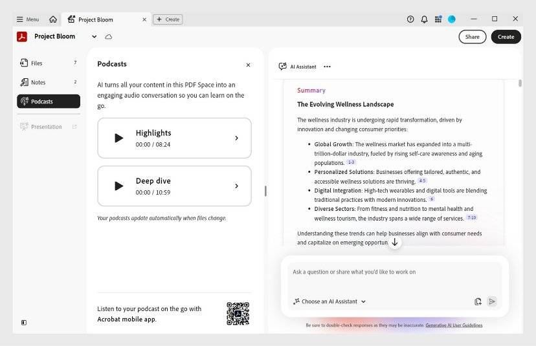Open Generative AI User Guidelines link
Viewport: 536px width, 346px height.
454,325
